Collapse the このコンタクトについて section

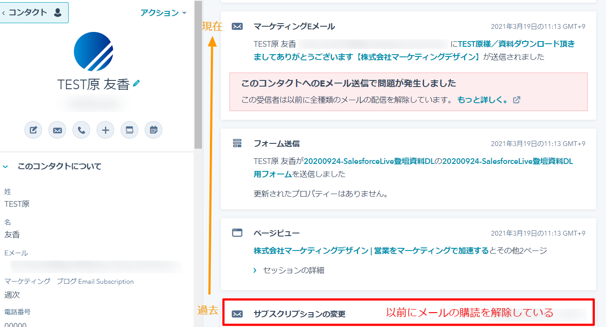point(6,167)
